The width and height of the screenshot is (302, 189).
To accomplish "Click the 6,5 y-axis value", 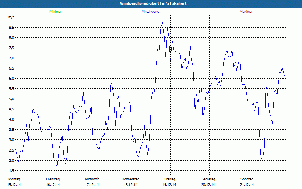I will 12,68.
